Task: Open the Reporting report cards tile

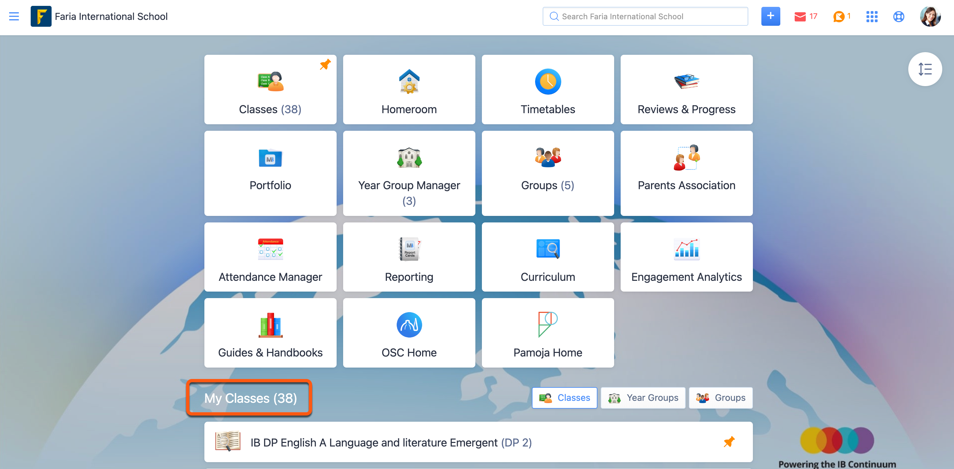Action: [x=409, y=257]
